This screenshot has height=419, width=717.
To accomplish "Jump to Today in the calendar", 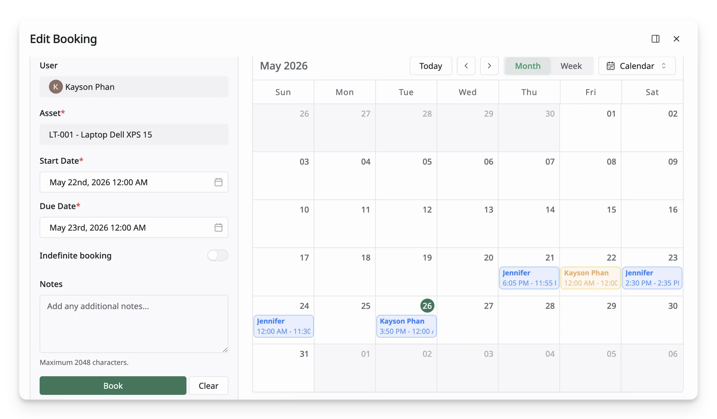I will [x=431, y=66].
